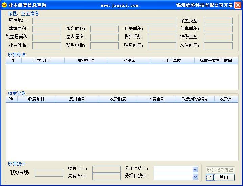Click the application icon in title bar
This screenshot has width=243, height=186.
tap(4, 5)
